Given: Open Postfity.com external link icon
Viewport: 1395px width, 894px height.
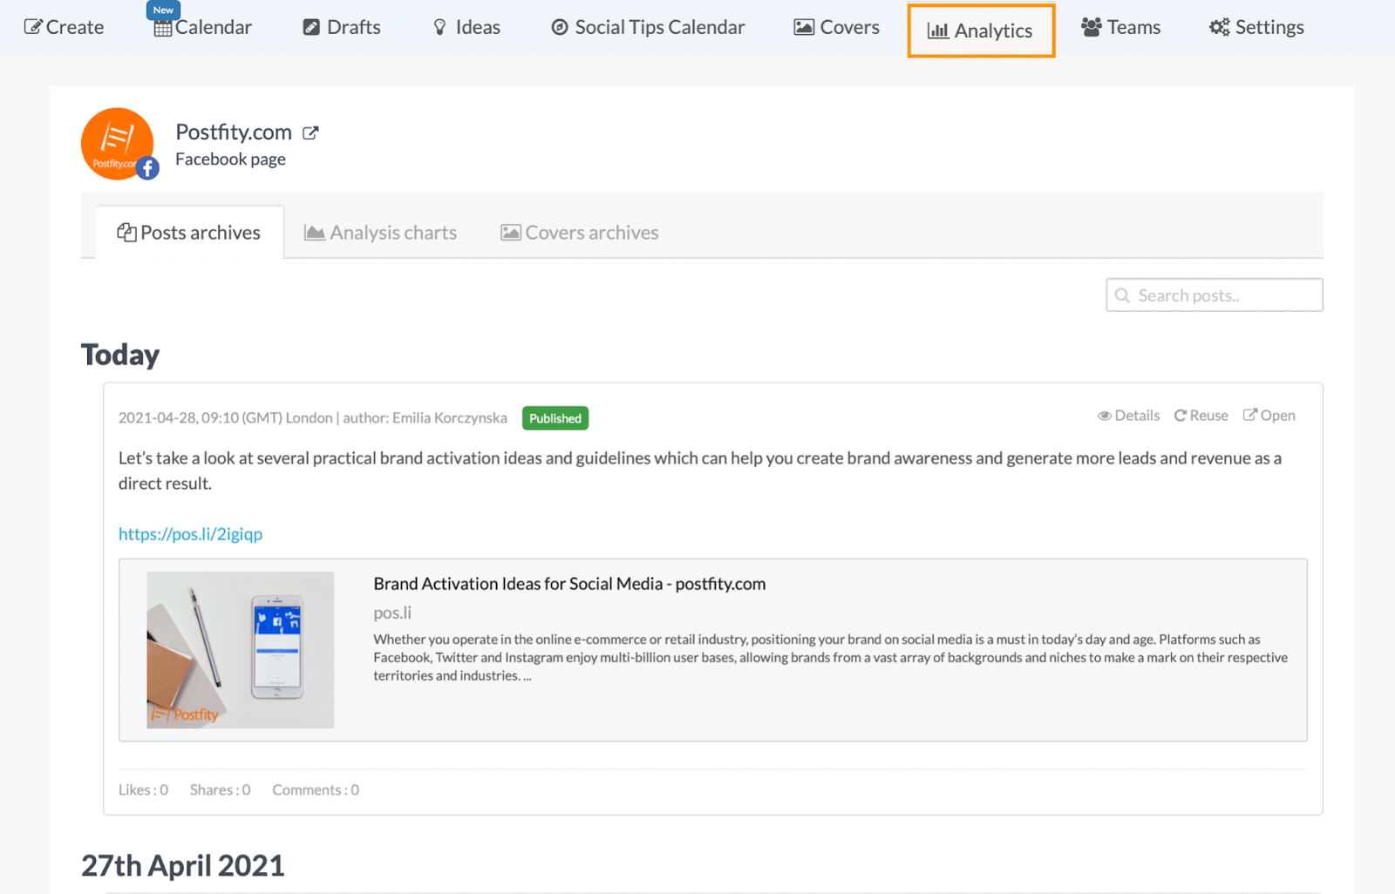Looking at the screenshot, I should tap(310, 132).
